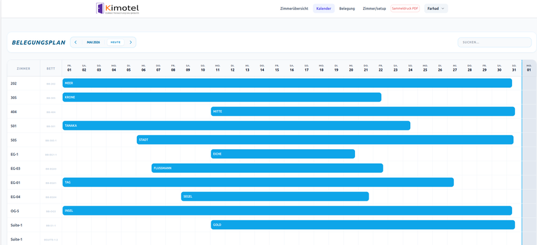Click the MAI 2026 month label
This screenshot has width=537, height=245.
click(93, 42)
